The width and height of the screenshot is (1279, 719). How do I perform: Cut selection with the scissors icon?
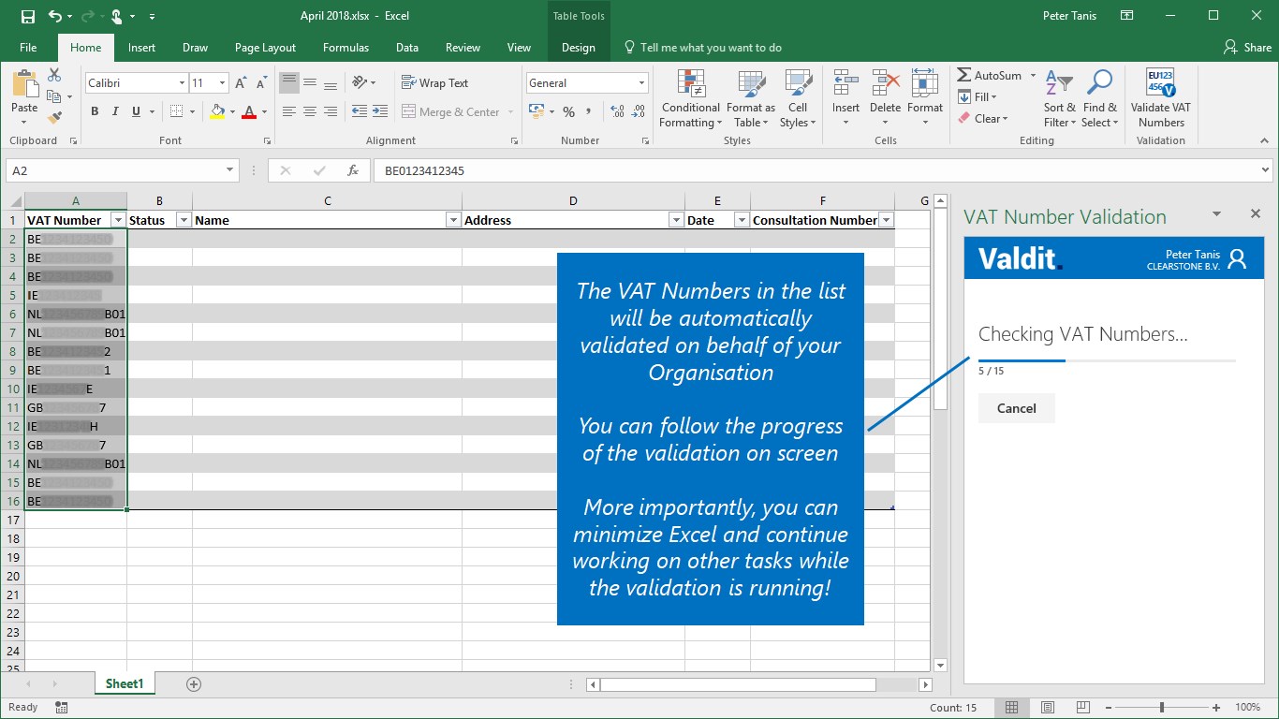click(x=54, y=76)
